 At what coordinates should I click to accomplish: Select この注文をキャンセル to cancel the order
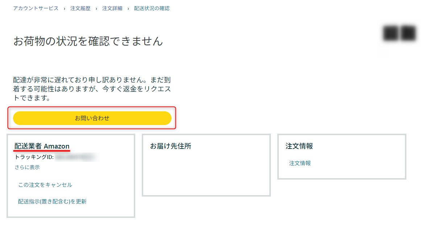coord(44,184)
